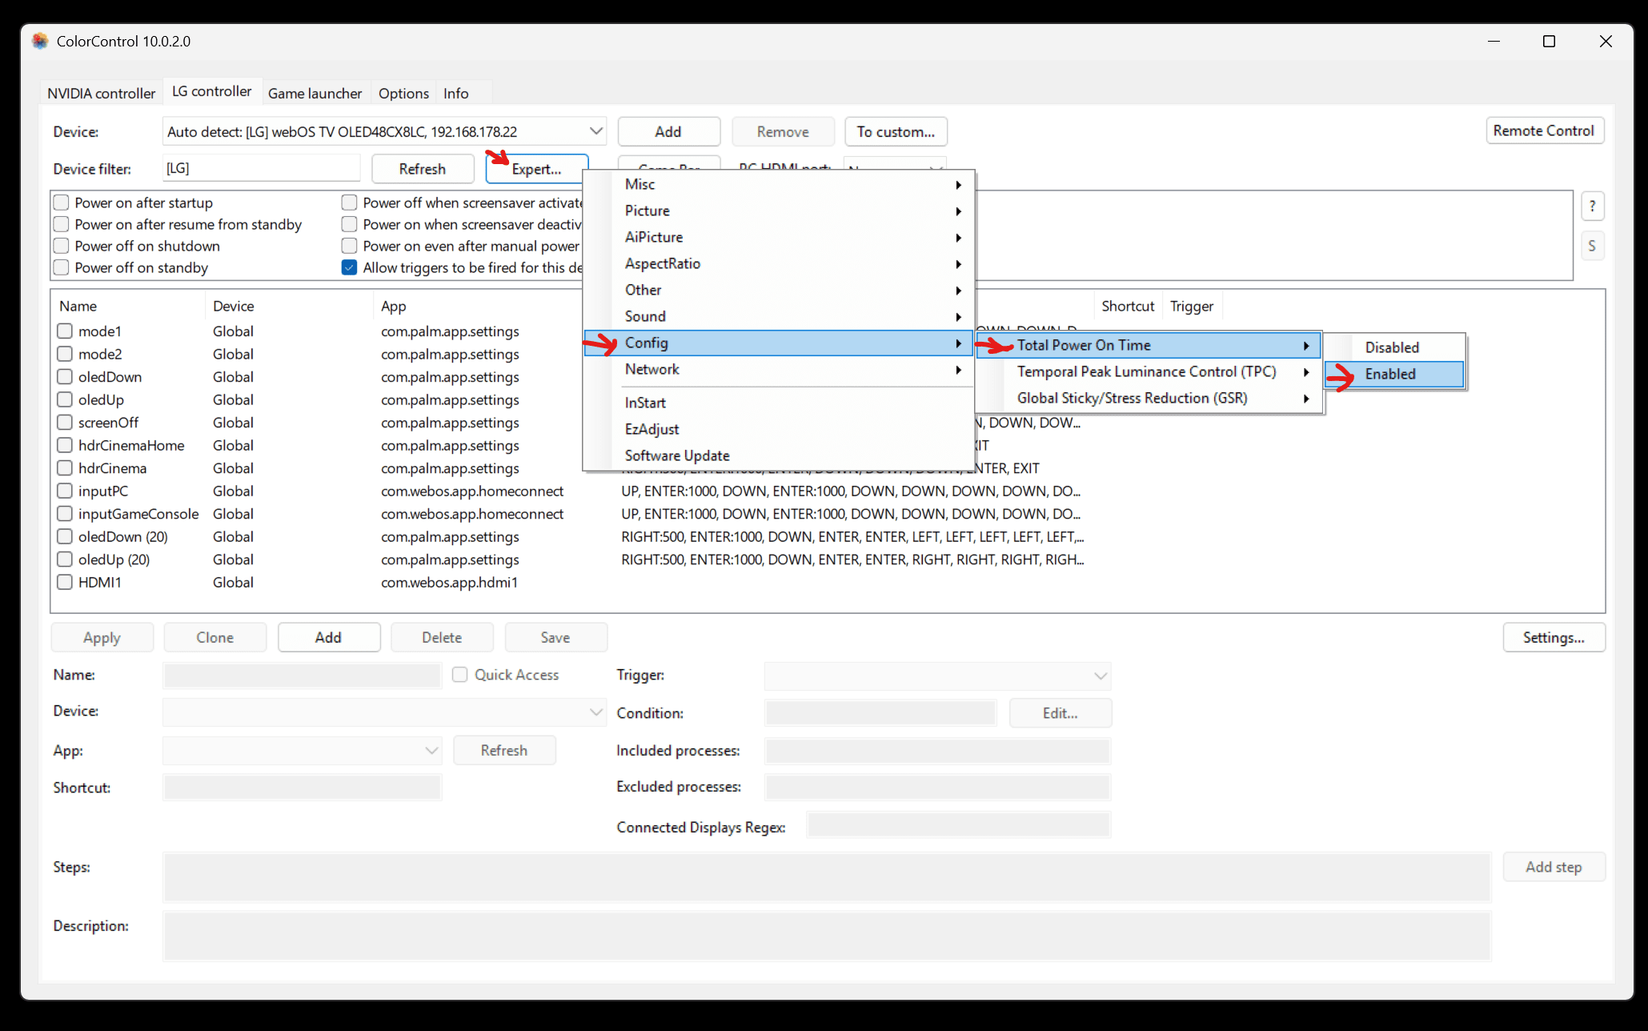Open the Other submenu
Viewport: 1648px width, 1031px height.
click(778, 290)
